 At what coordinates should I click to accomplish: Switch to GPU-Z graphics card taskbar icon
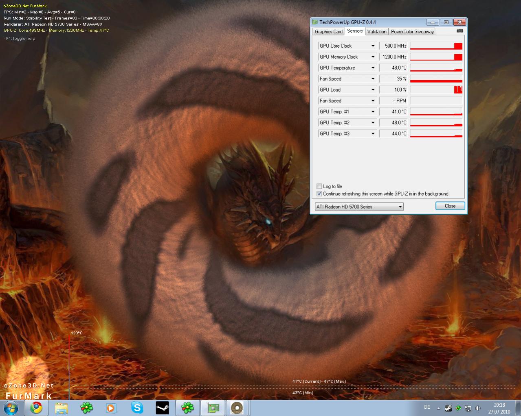[213, 408]
